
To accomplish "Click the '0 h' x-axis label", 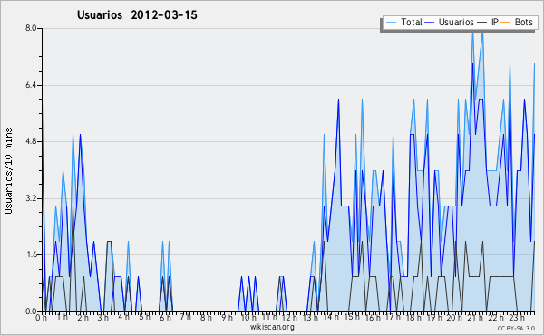I will [41, 317].
